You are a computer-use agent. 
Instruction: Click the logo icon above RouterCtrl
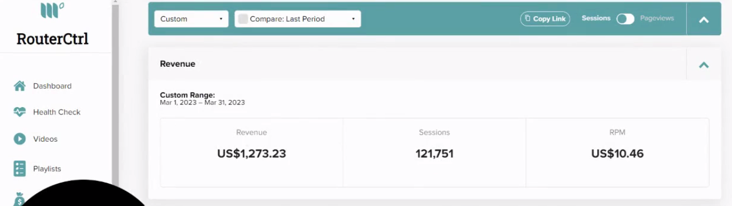[52, 10]
